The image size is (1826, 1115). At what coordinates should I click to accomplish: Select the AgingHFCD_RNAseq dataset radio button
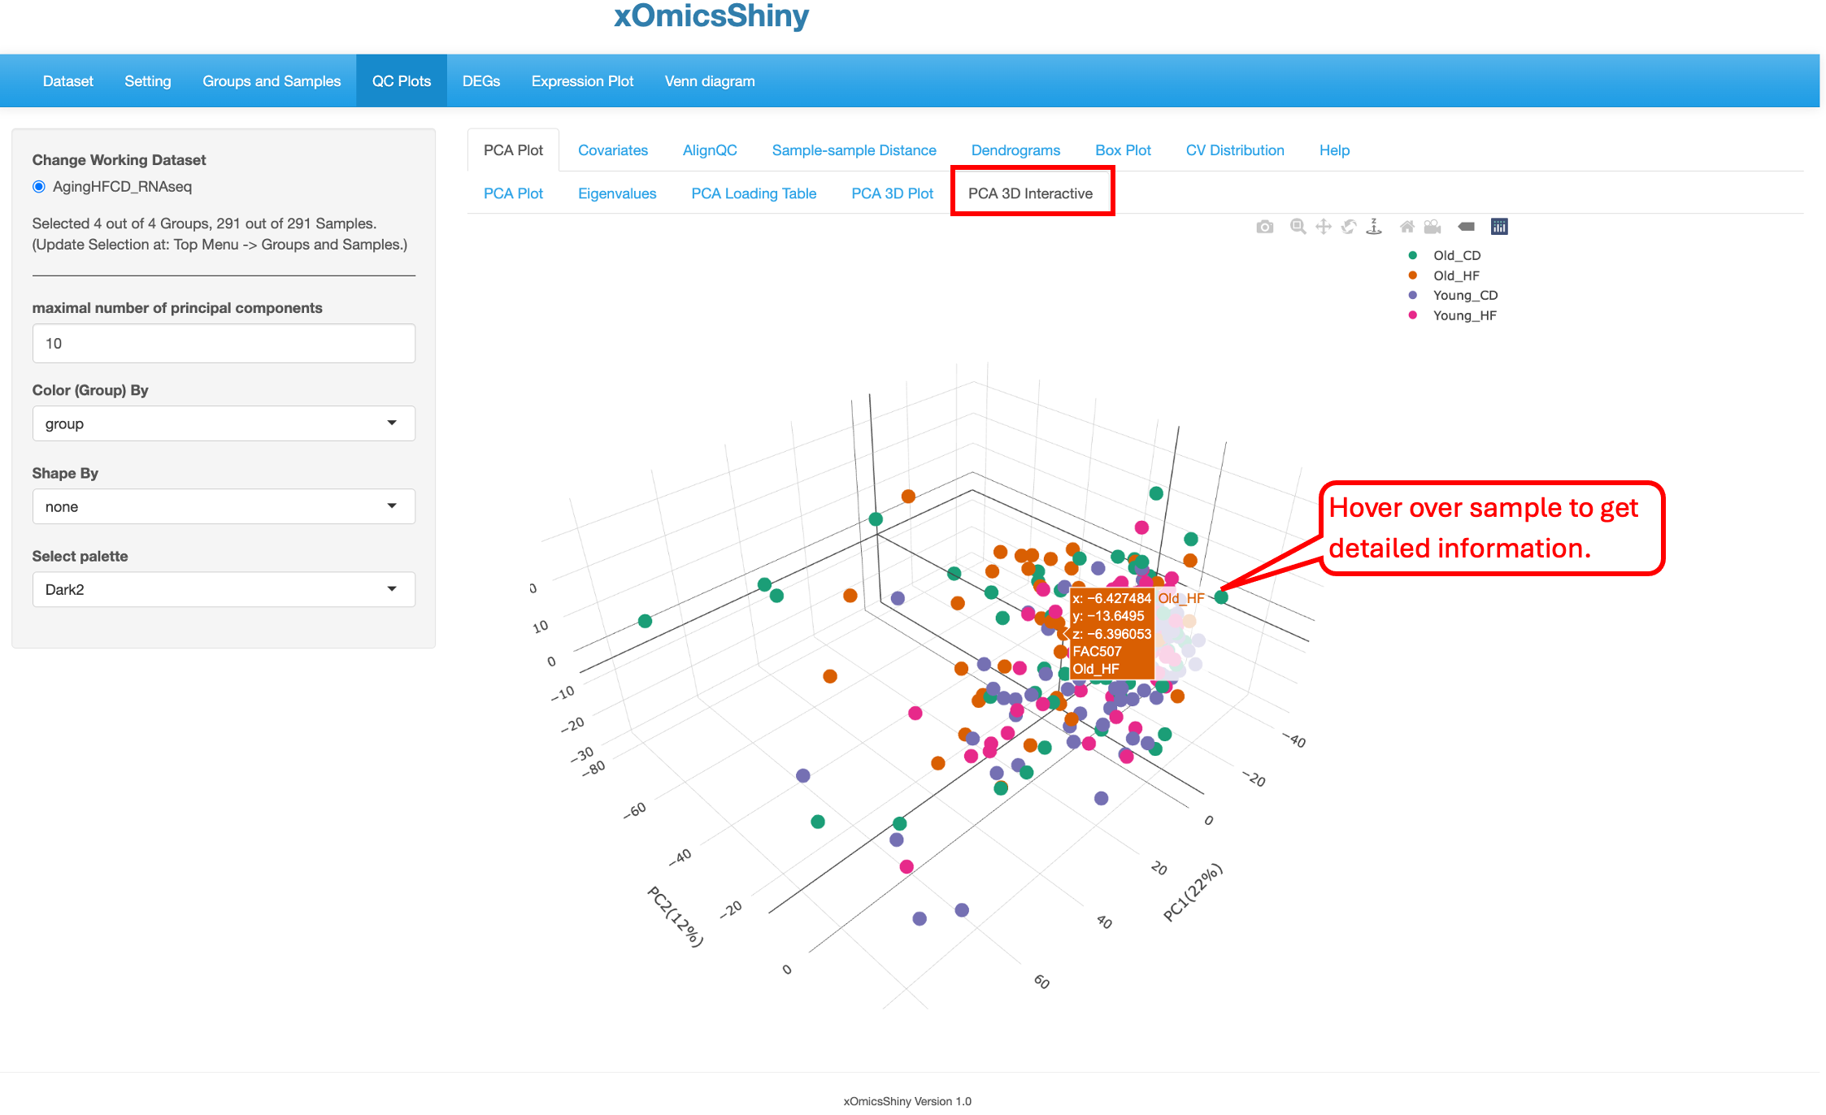[x=39, y=187]
